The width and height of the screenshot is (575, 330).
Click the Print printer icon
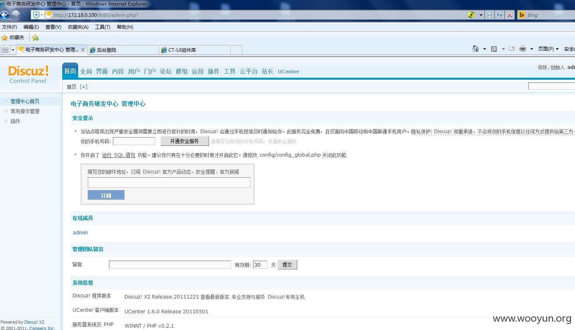point(523,49)
